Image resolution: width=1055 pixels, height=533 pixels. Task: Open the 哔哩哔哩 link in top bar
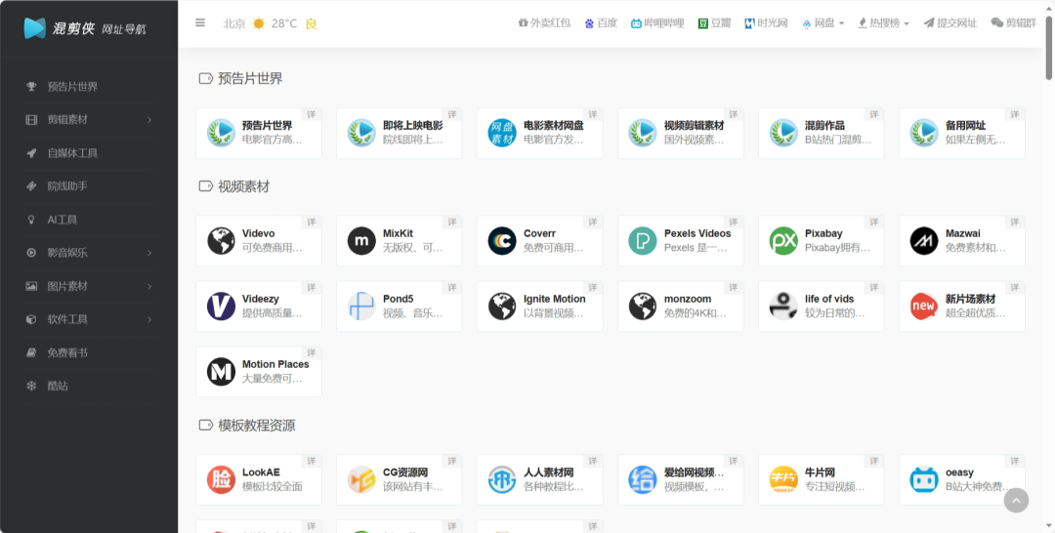pos(657,22)
